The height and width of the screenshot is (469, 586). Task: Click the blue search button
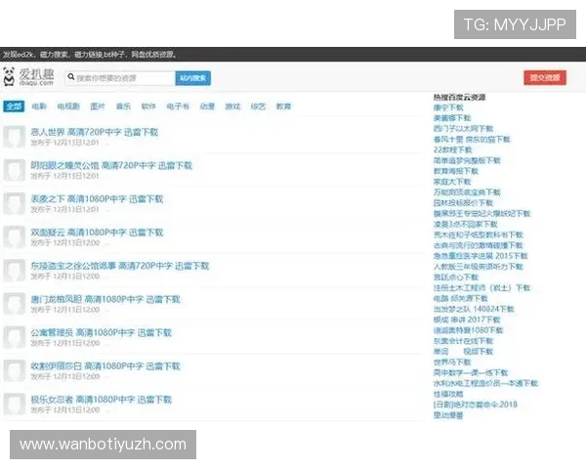(x=192, y=78)
